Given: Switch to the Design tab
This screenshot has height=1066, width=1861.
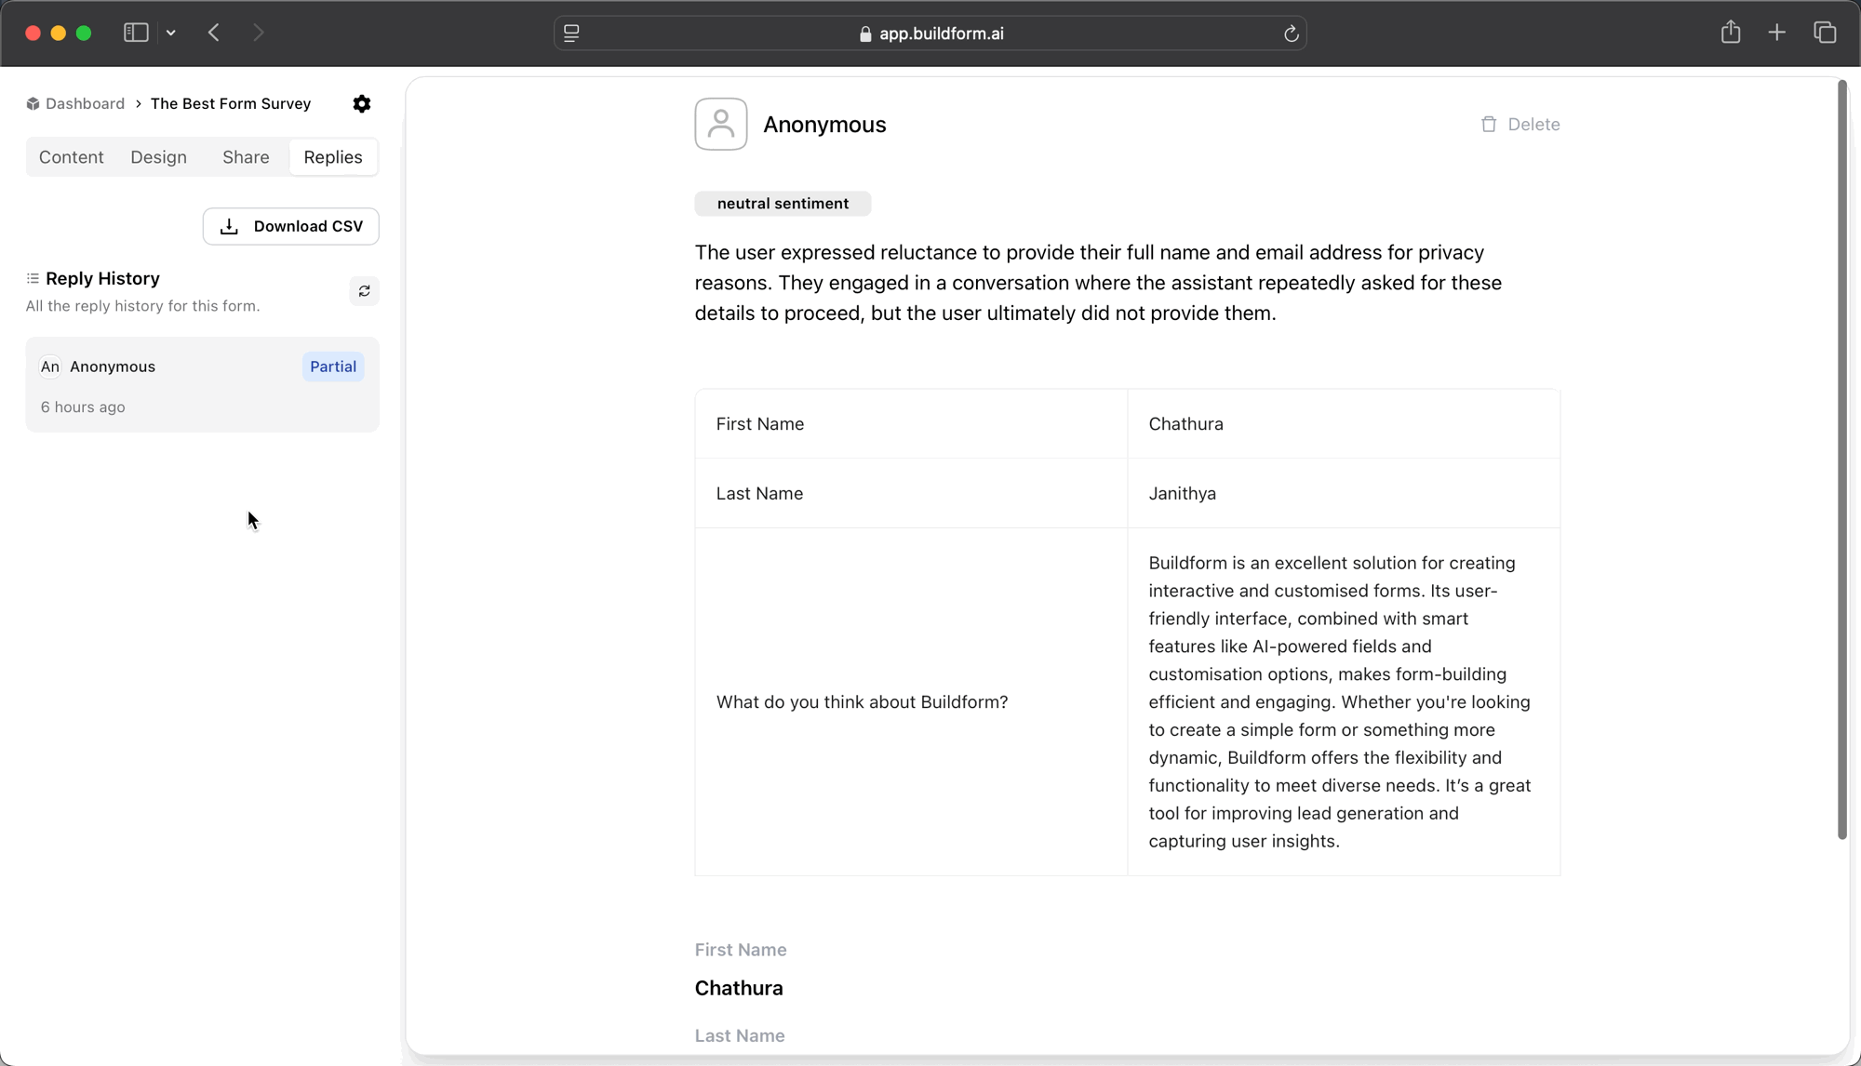Looking at the screenshot, I should click(x=159, y=157).
